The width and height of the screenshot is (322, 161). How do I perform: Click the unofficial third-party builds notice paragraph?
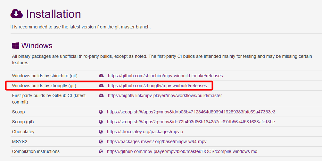(162, 59)
